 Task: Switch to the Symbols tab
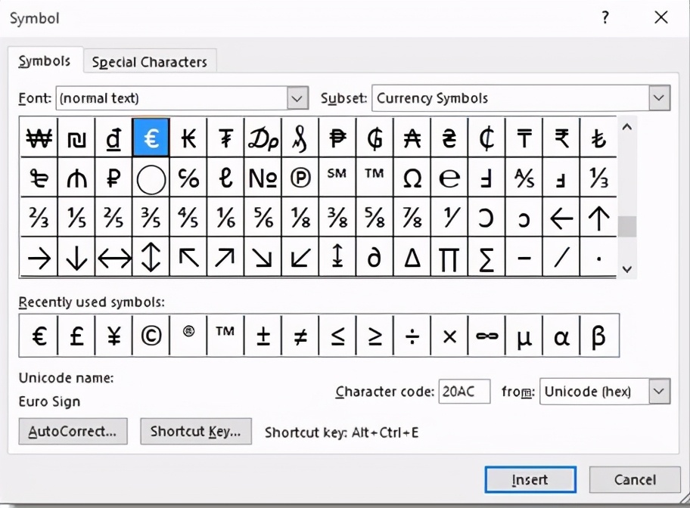(45, 60)
